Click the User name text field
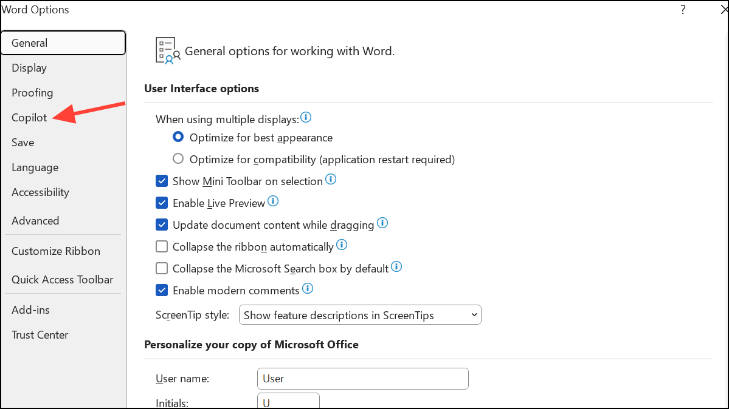The width and height of the screenshot is (729, 409). pos(362,379)
